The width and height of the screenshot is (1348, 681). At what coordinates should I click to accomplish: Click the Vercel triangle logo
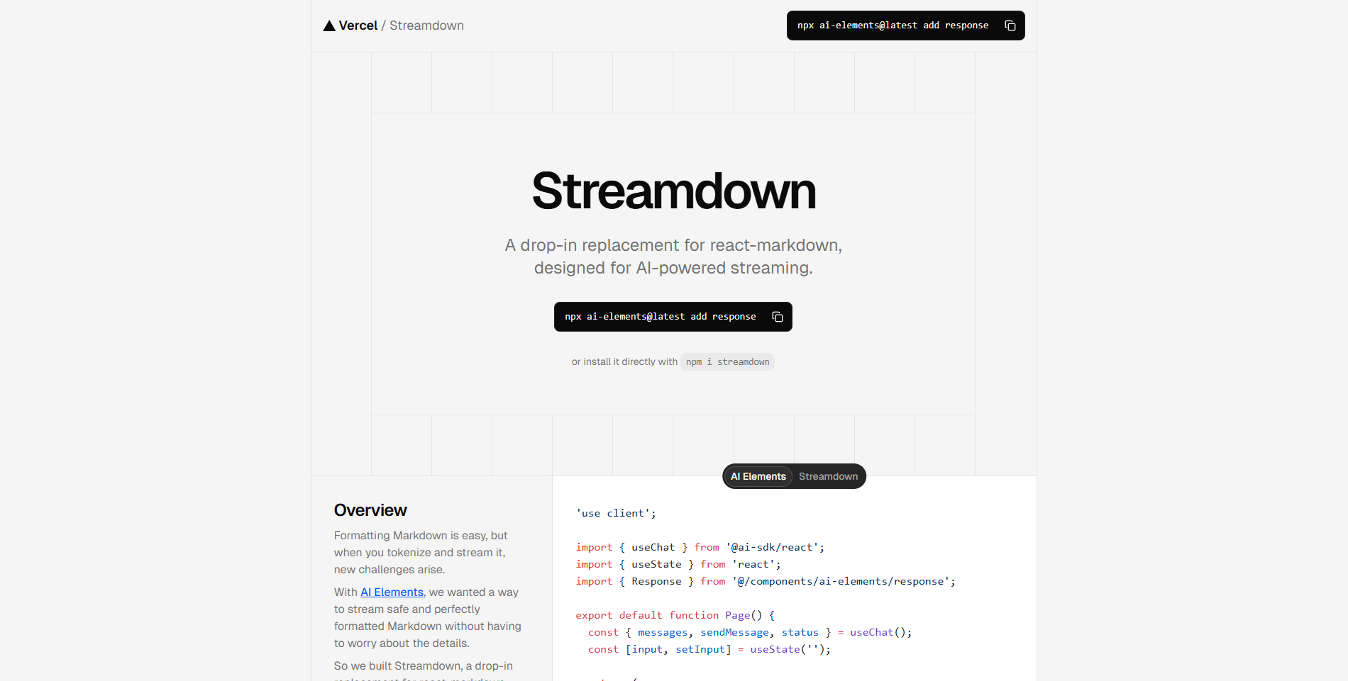click(x=329, y=26)
